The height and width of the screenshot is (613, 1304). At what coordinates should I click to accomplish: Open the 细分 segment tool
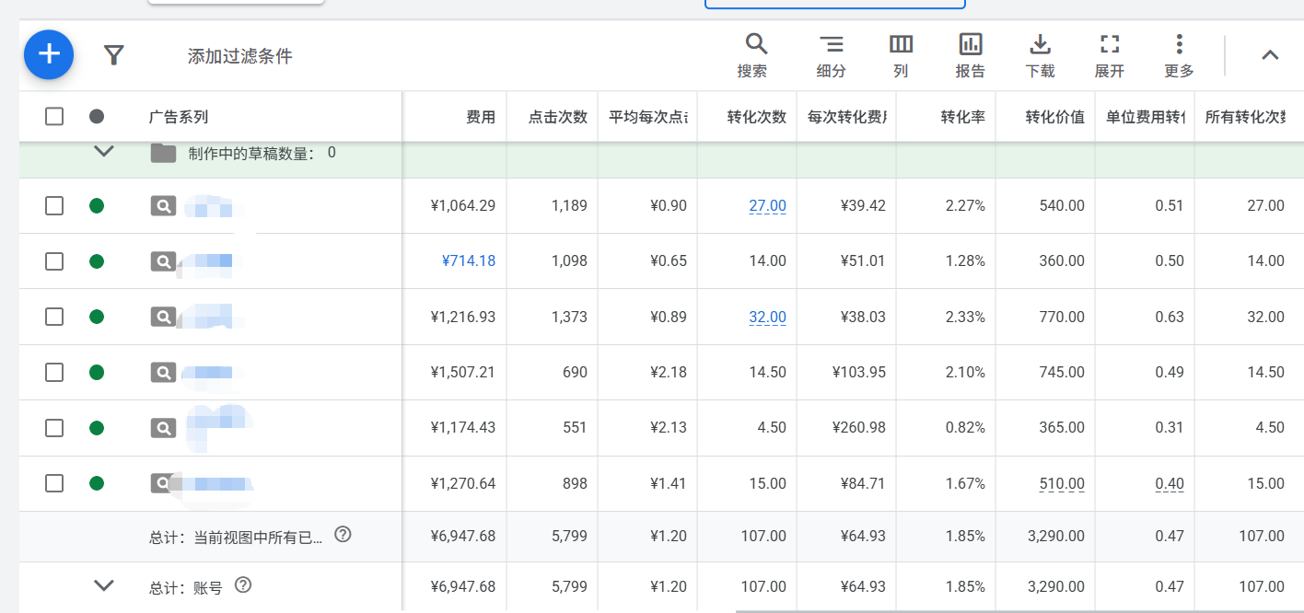point(831,55)
